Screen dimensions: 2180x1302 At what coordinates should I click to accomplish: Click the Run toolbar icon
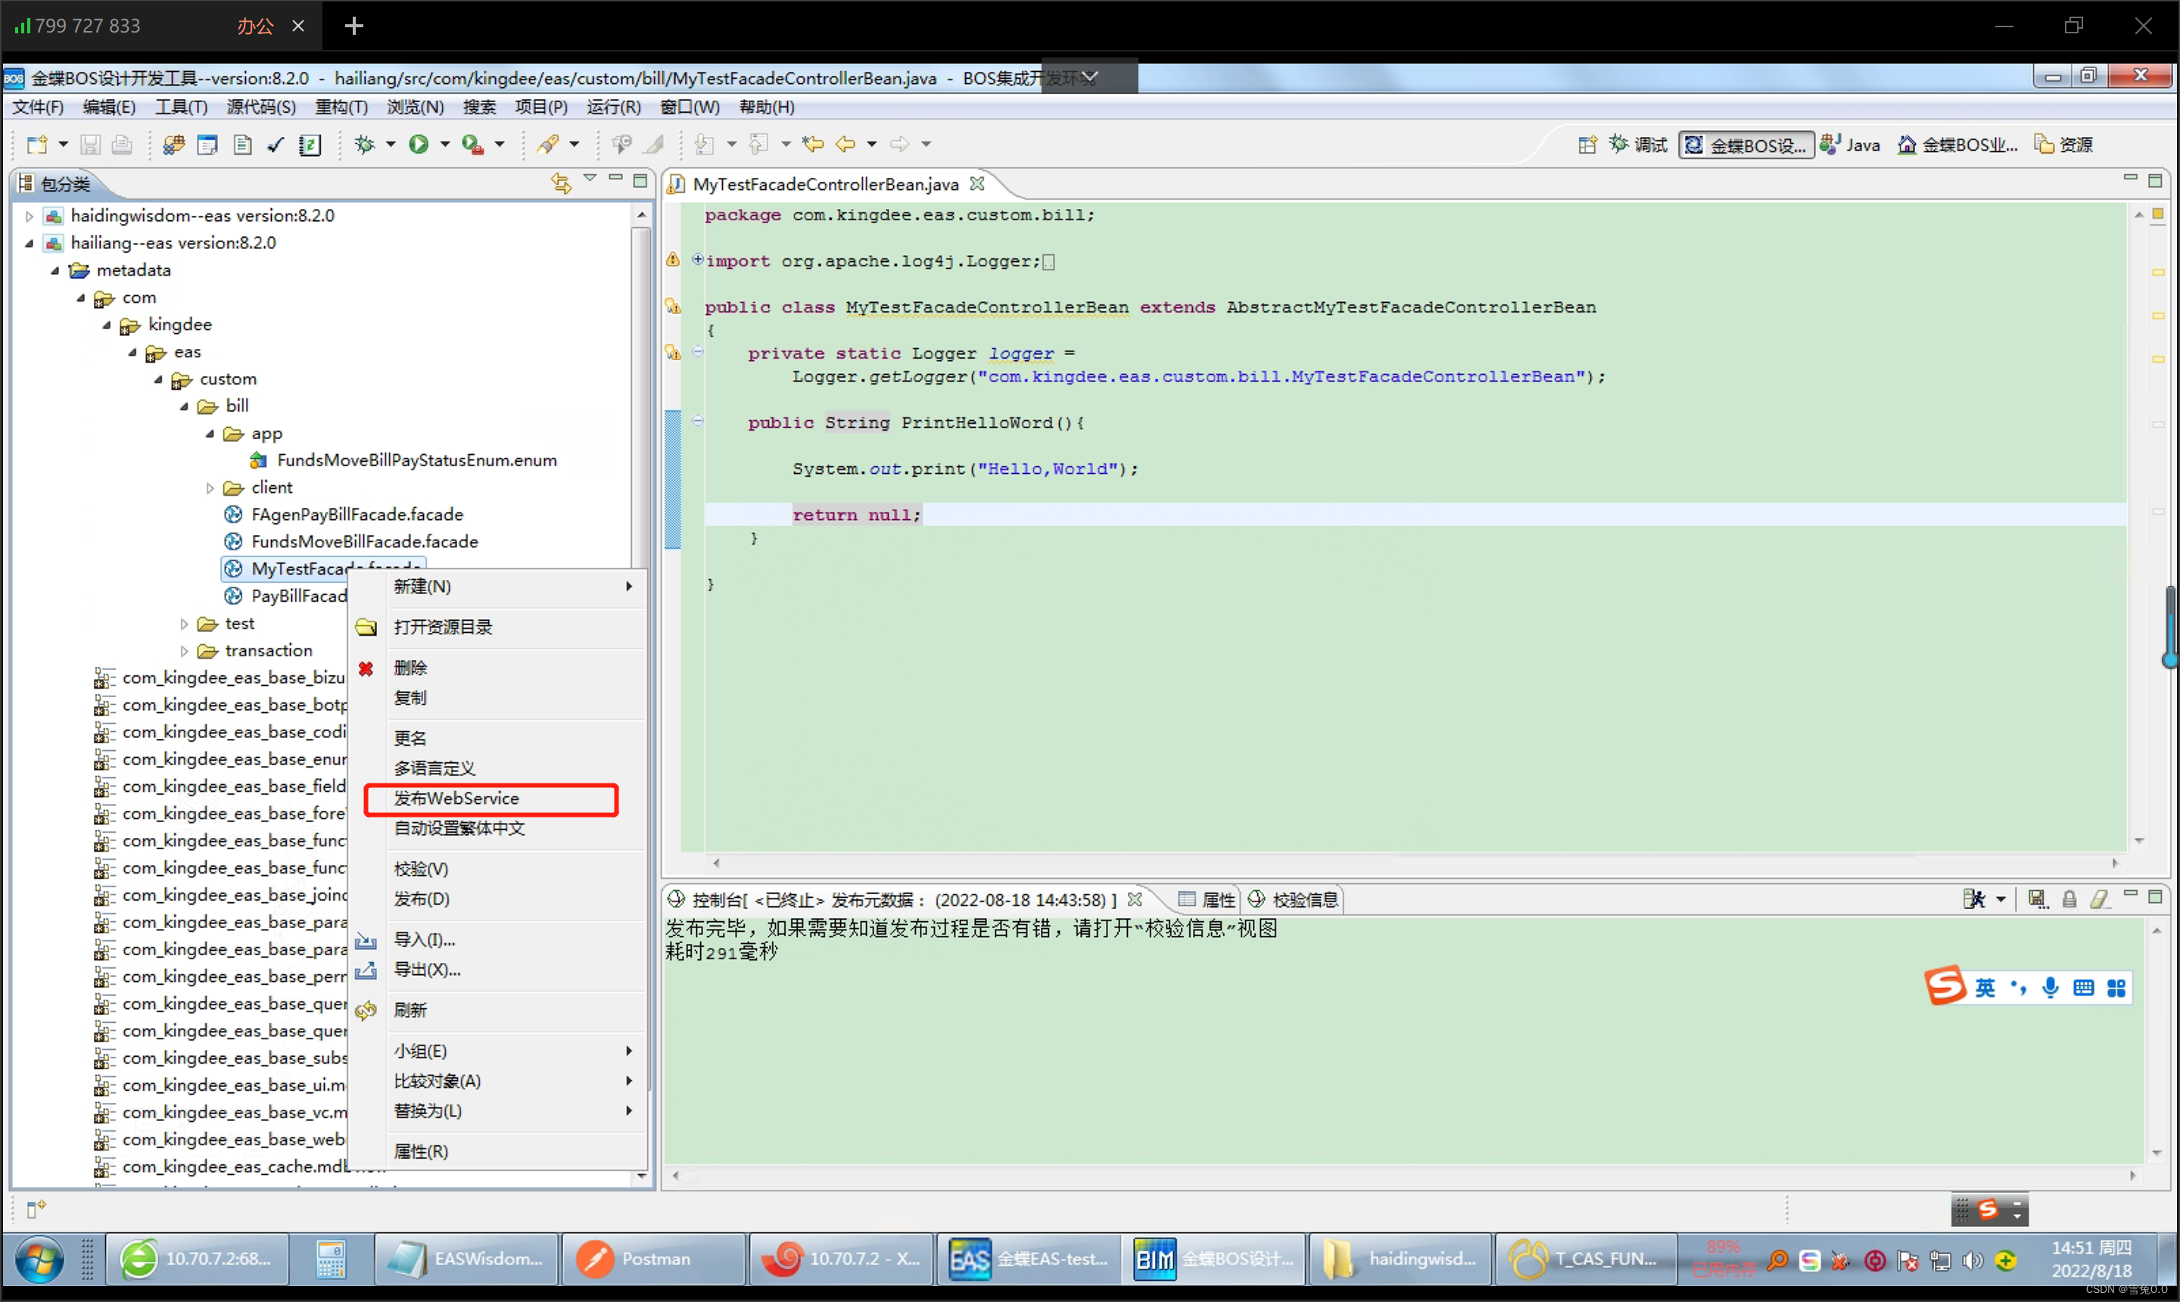click(419, 144)
